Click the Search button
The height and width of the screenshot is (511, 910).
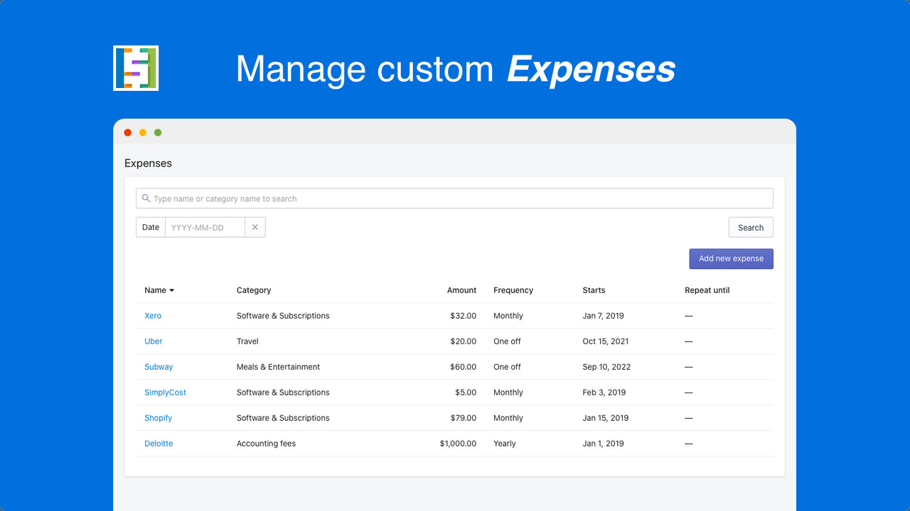[750, 226]
